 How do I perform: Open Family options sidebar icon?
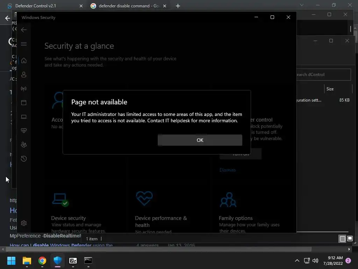pos(24,145)
